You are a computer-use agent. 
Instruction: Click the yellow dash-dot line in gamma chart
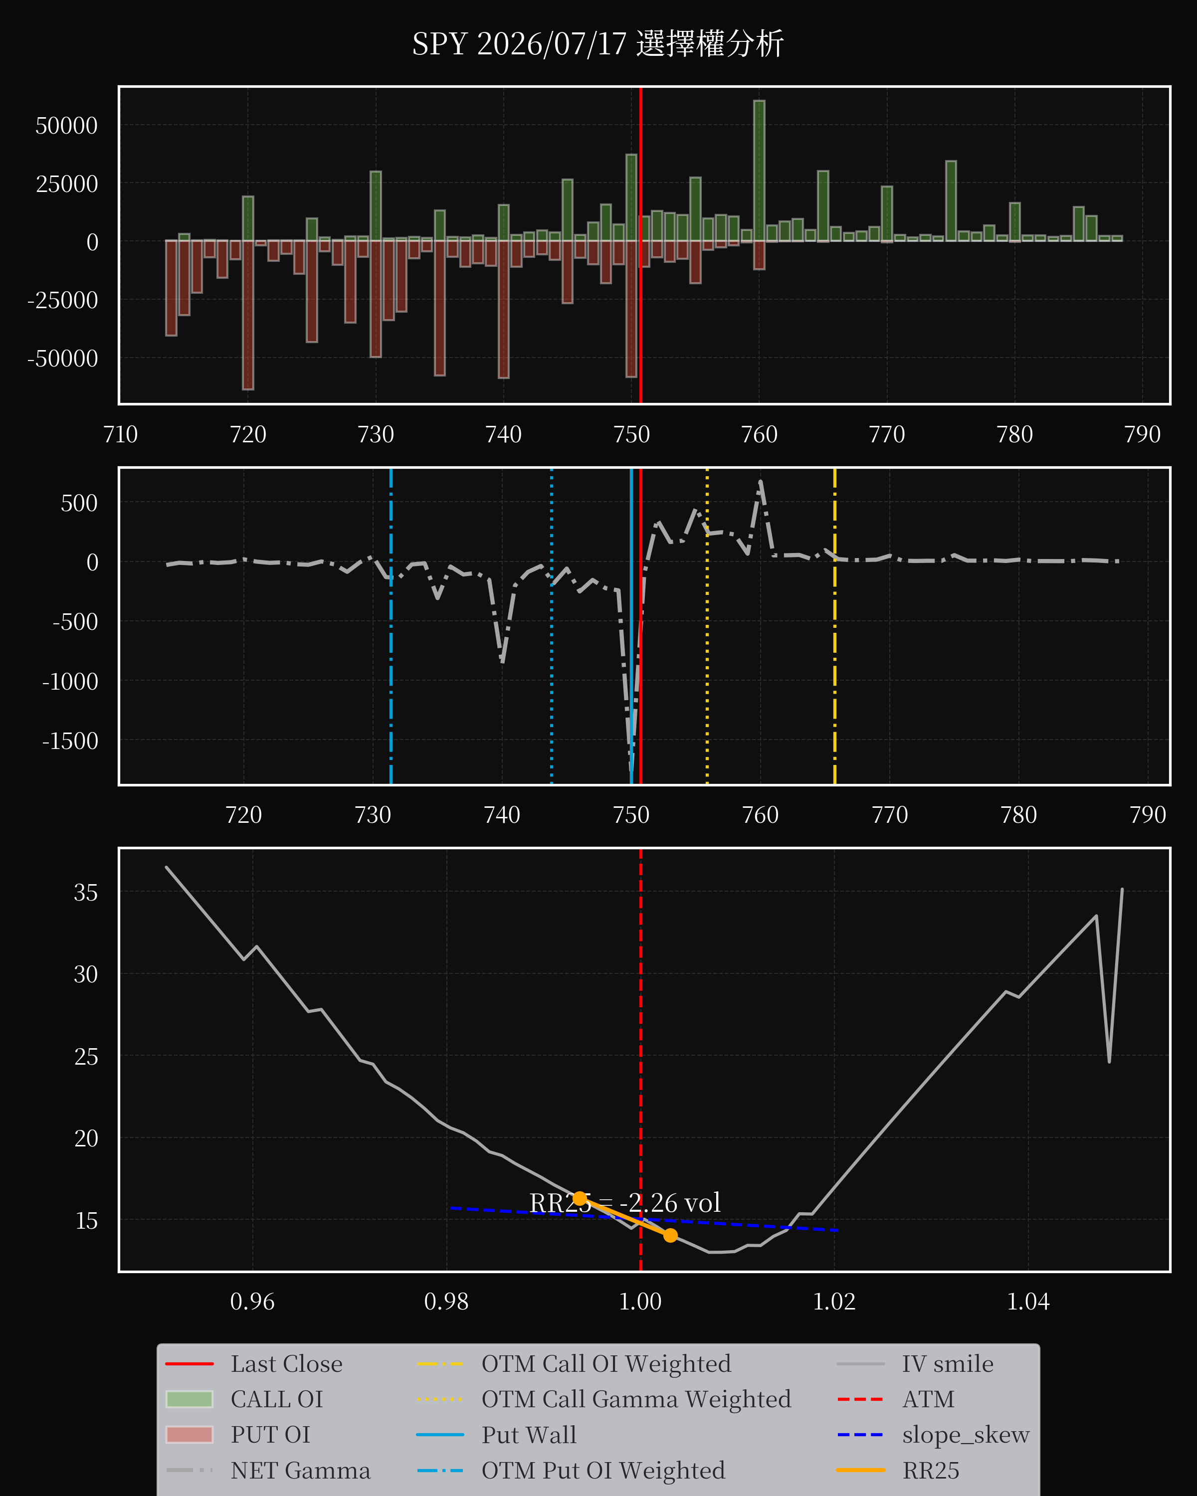pyautogui.click(x=835, y=626)
